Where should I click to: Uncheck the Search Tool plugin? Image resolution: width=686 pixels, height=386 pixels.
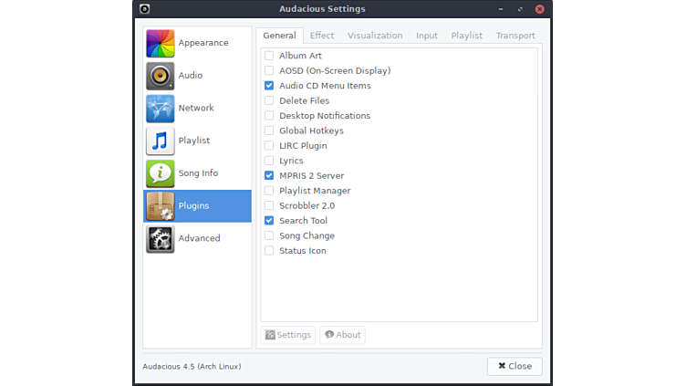(x=269, y=221)
